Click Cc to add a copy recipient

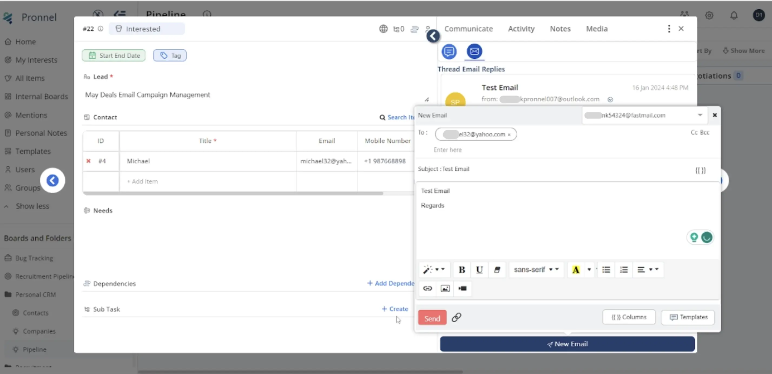tap(694, 133)
